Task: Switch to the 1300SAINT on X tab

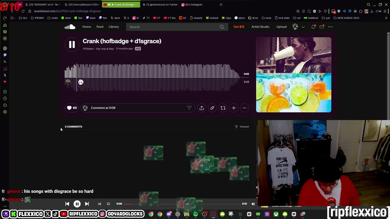Action: (x=42, y=5)
